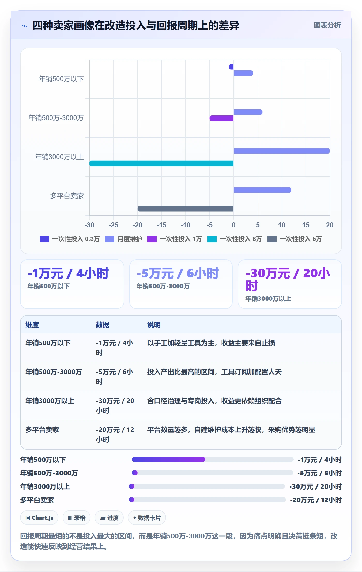The width and height of the screenshot is (362, 572).
Task: Click the progress bar for 年销500万以下
Action: click(213, 459)
